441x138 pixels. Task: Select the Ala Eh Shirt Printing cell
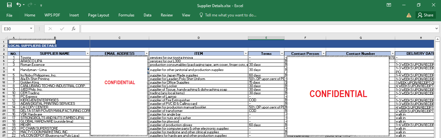[x=55, y=79]
